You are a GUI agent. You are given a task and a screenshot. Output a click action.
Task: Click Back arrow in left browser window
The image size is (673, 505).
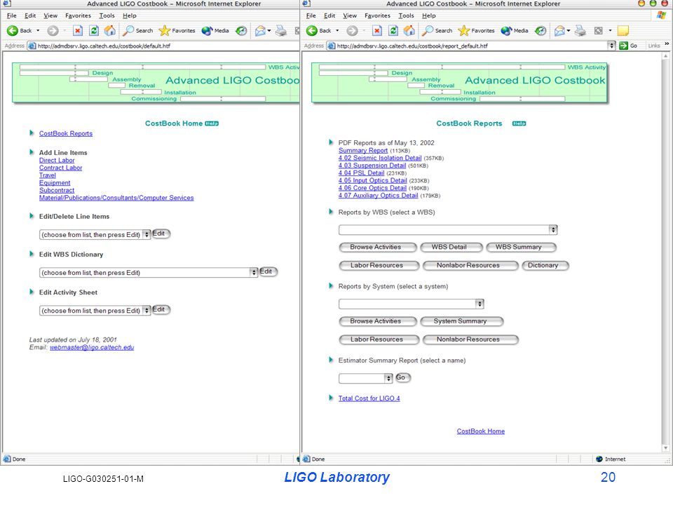coord(13,30)
